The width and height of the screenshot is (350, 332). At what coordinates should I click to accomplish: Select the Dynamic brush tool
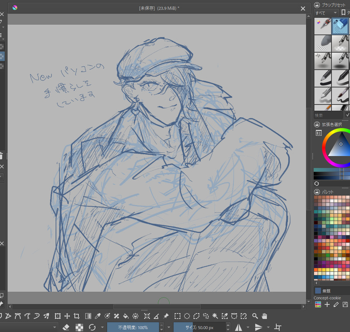click(37, 316)
